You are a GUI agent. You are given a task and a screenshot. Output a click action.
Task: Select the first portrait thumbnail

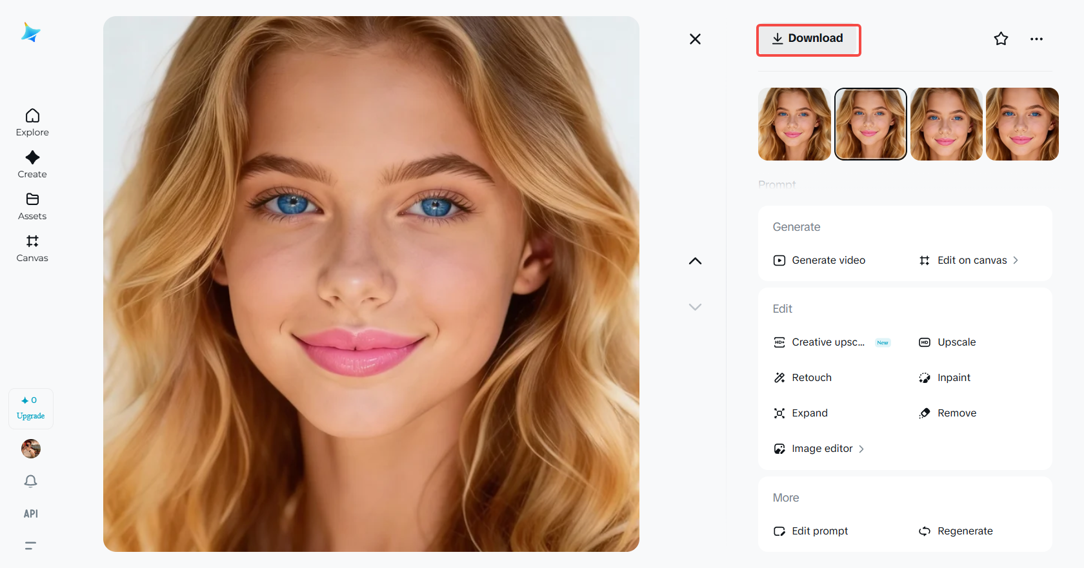[x=794, y=124]
